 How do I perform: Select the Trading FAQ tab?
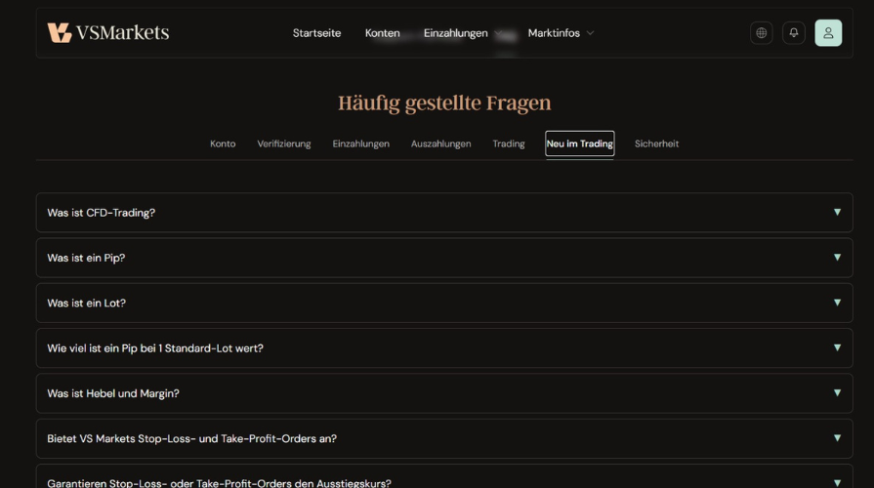point(508,143)
